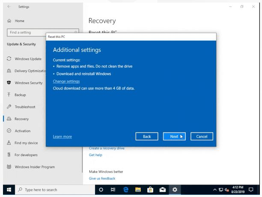Screen dimensions: 262x197
Task: Open Task View on taskbar
Action: 113,190
